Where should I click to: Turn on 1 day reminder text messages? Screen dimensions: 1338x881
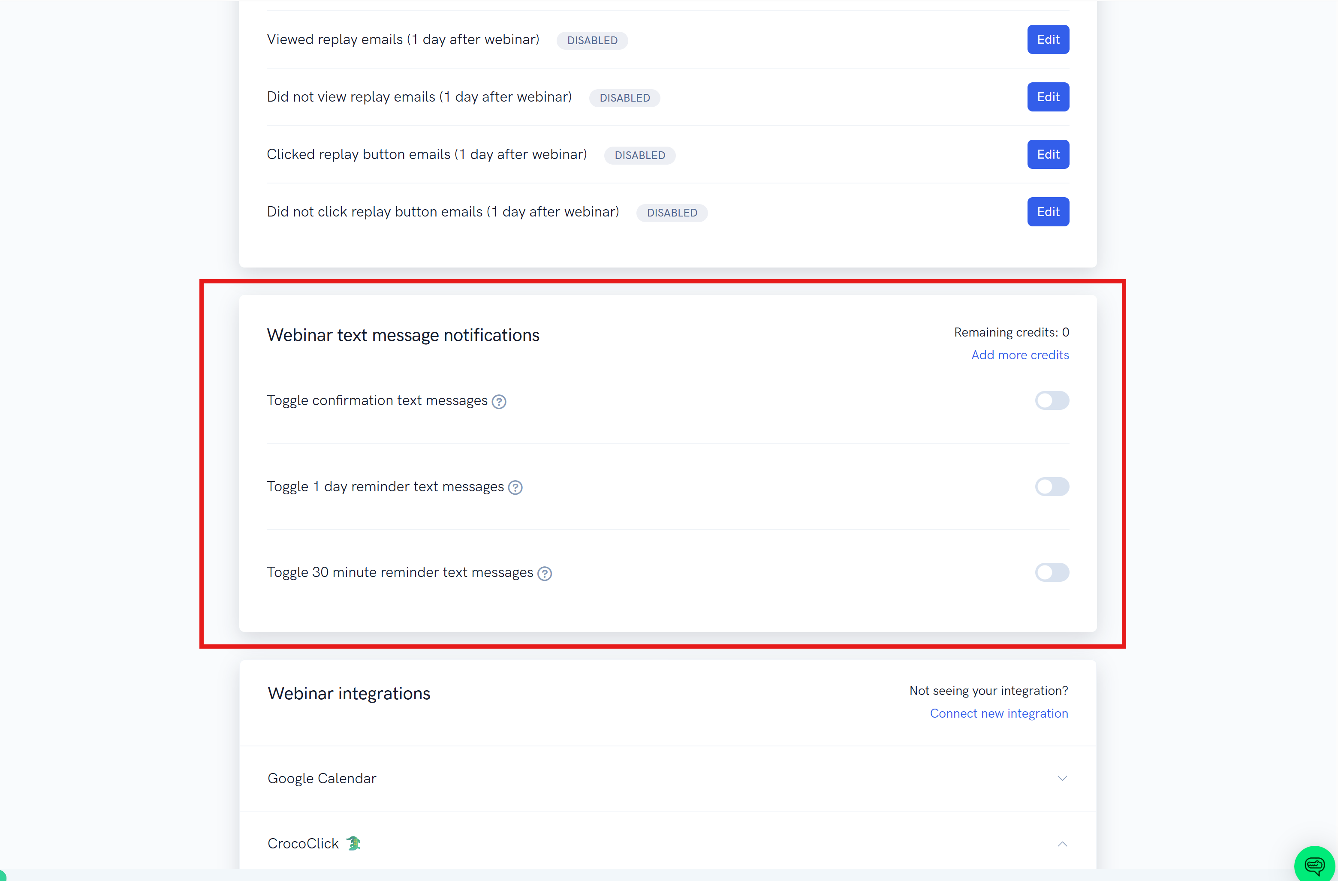(1052, 487)
